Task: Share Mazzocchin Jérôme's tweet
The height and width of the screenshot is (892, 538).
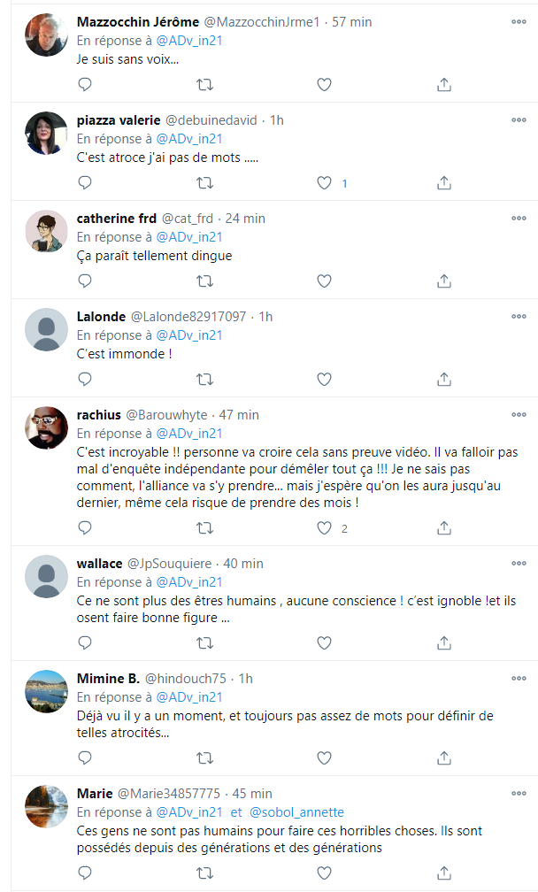Action: coord(444,85)
